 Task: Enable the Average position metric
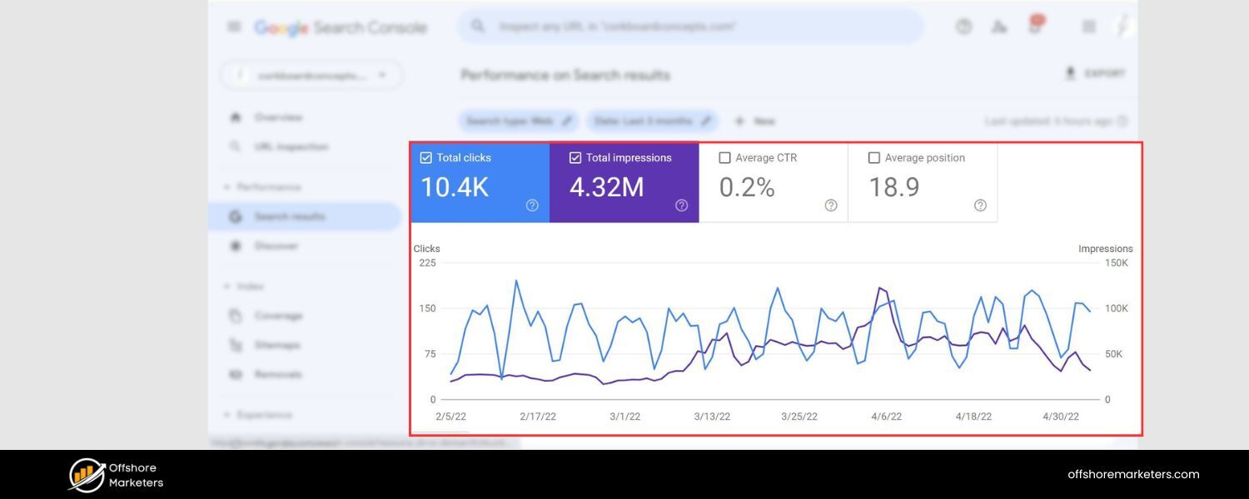(x=874, y=157)
